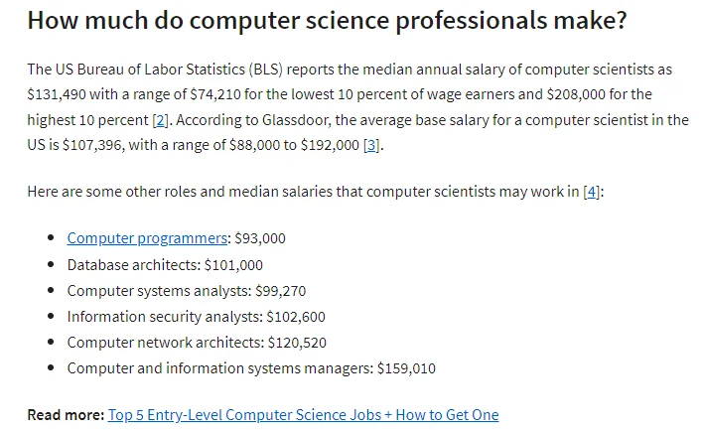Click the $93,000 salary after Computer programmers
The width and height of the screenshot is (703, 430).
(260, 238)
